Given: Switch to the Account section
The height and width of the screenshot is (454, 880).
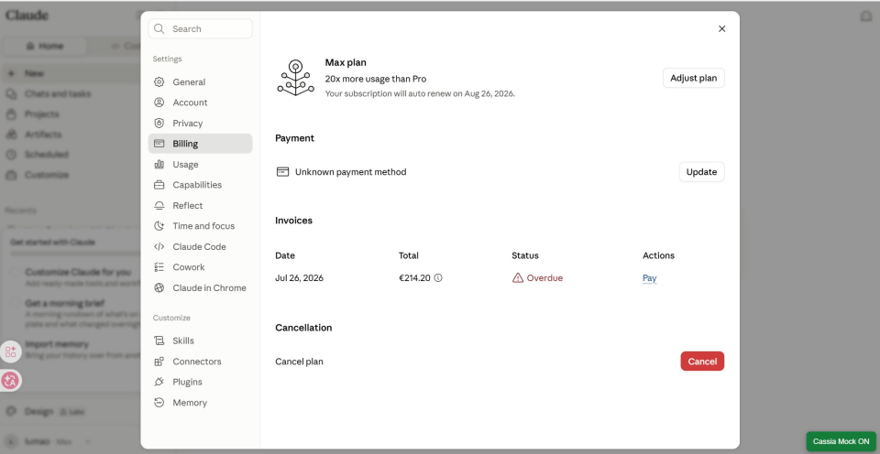Looking at the screenshot, I should [x=201, y=103].
